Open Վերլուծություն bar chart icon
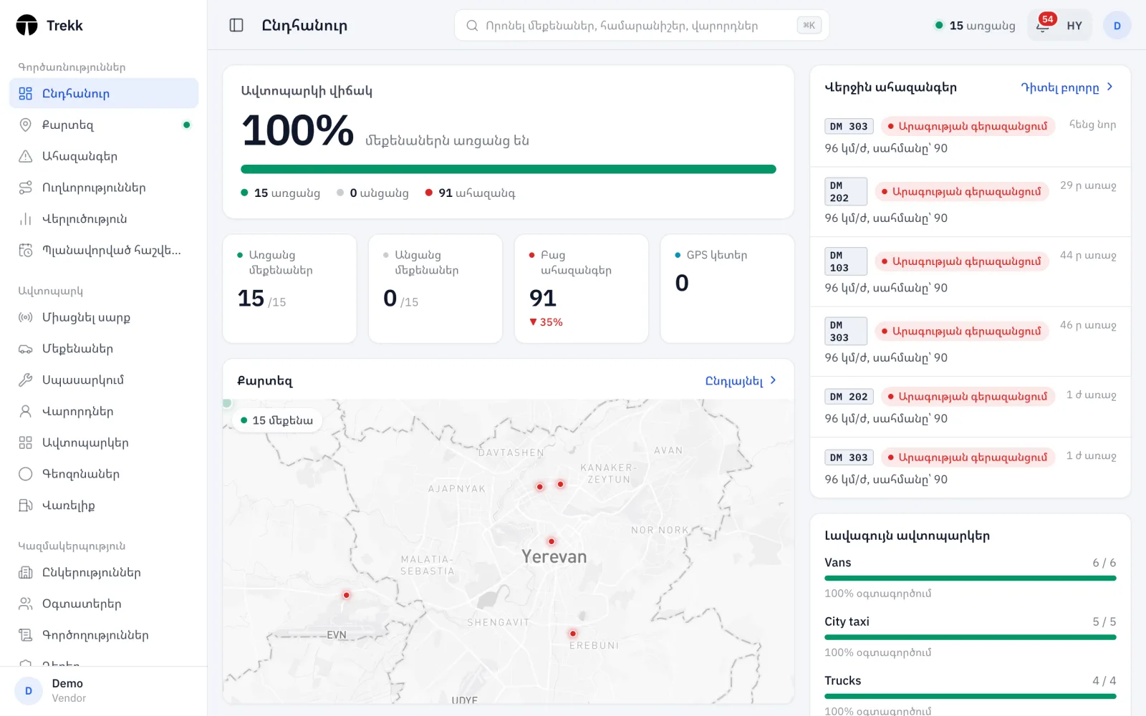 click(x=26, y=219)
